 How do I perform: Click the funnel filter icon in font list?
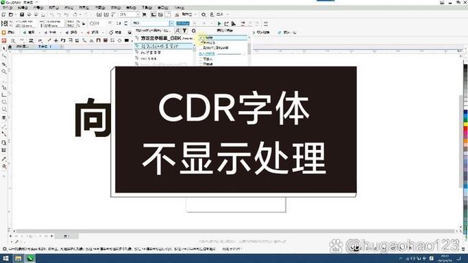pos(185,31)
